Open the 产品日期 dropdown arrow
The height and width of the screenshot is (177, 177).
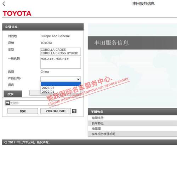pos(78,79)
